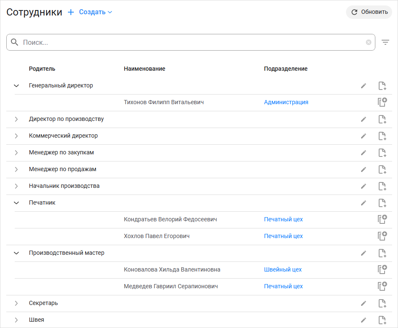Expand the Коммерческий директор row

(16, 136)
